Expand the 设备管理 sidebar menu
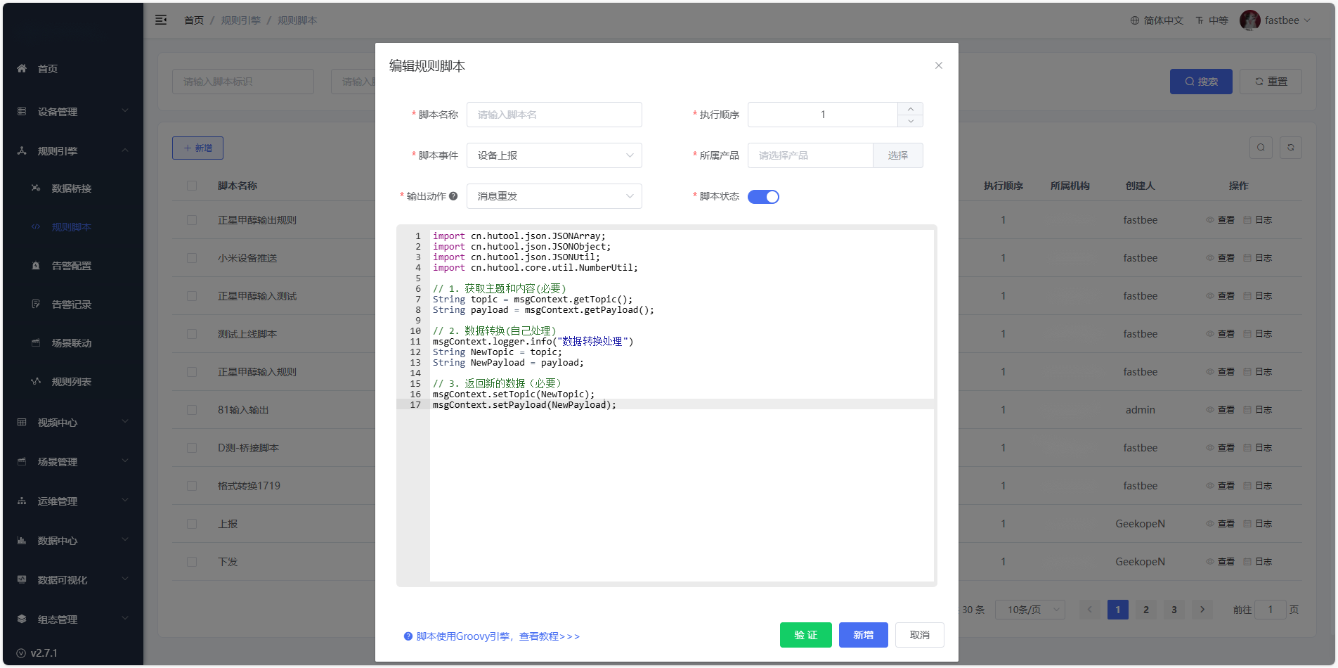1338x668 pixels. pos(72,112)
